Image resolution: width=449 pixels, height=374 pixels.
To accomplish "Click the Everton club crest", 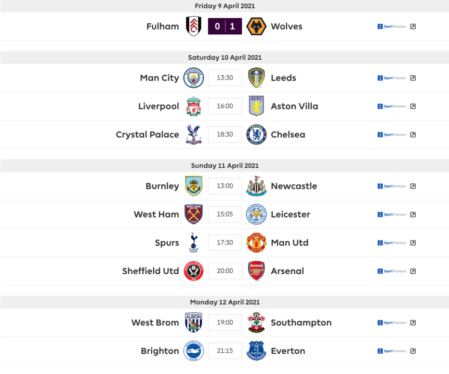I will pyautogui.click(x=256, y=351).
